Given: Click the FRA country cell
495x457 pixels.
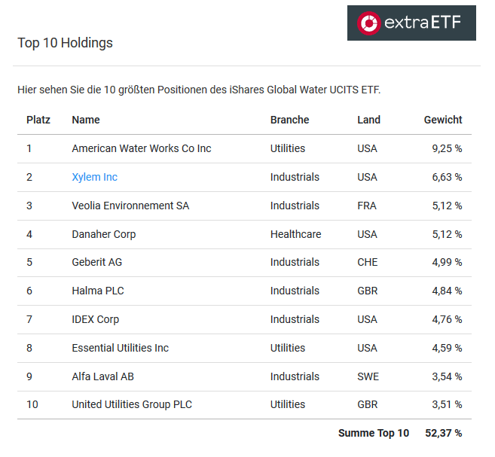Looking at the screenshot, I should (x=367, y=206).
